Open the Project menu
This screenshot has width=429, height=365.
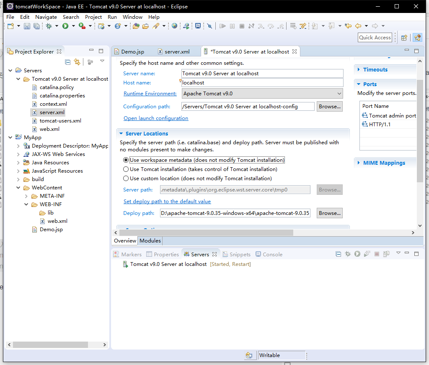(x=93, y=17)
